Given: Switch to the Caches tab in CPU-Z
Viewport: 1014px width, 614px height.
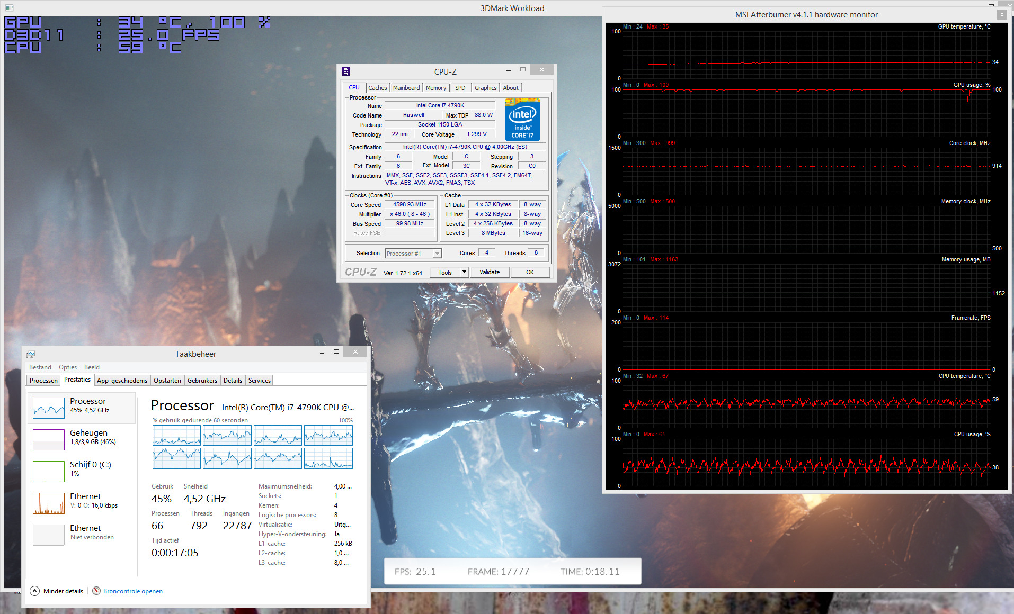Looking at the screenshot, I should coord(377,88).
